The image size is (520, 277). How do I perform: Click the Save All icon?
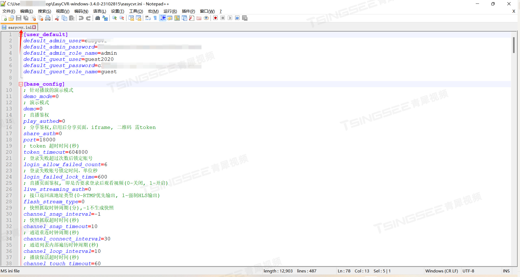(x=26, y=18)
